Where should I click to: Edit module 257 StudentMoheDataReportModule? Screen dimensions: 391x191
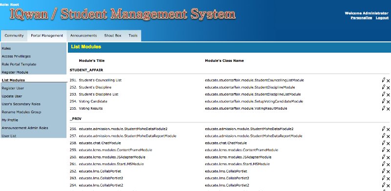pyautogui.click(x=384, y=135)
